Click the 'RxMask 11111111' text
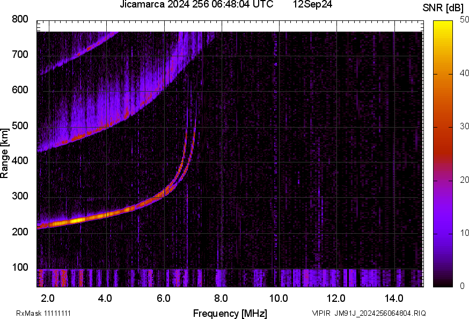The height and width of the screenshot is (319, 469). point(43,313)
